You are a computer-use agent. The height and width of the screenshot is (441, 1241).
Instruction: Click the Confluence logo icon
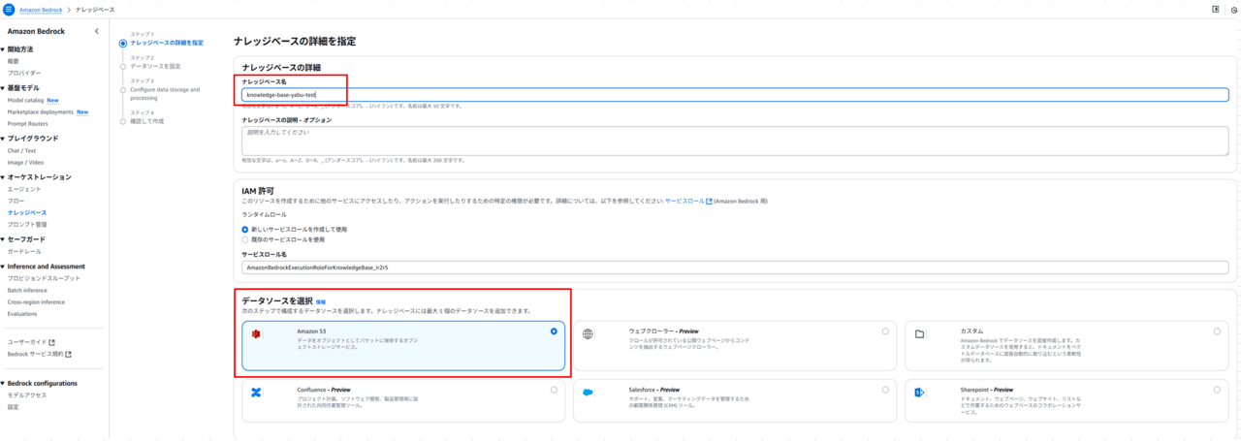coord(257,392)
